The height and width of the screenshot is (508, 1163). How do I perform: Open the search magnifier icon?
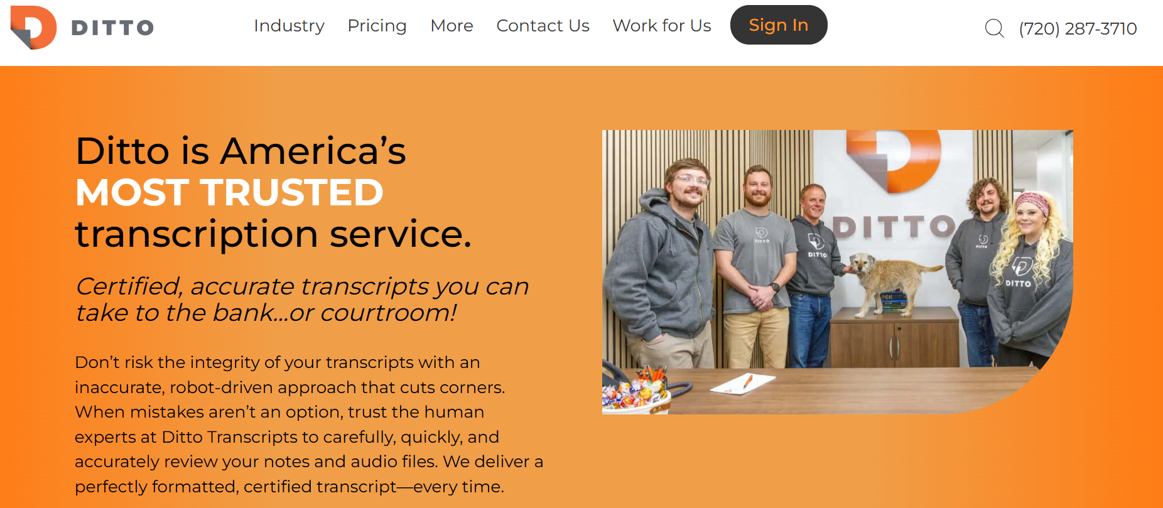pyautogui.click(x=994, y=28)
